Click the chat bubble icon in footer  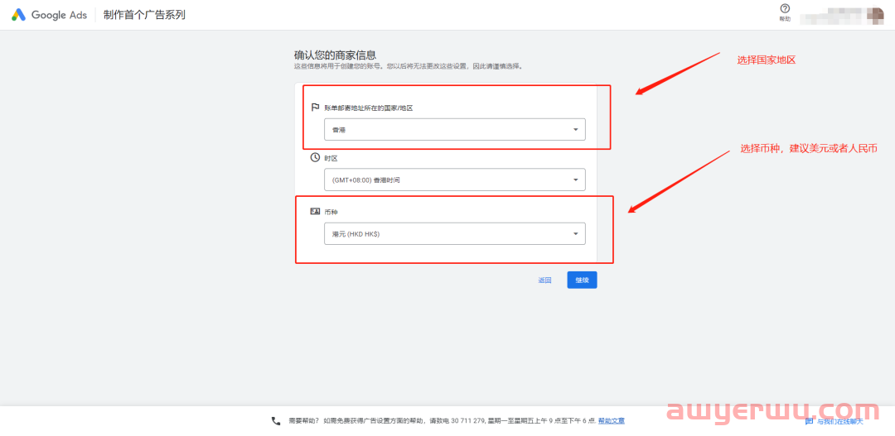[809, 421]
